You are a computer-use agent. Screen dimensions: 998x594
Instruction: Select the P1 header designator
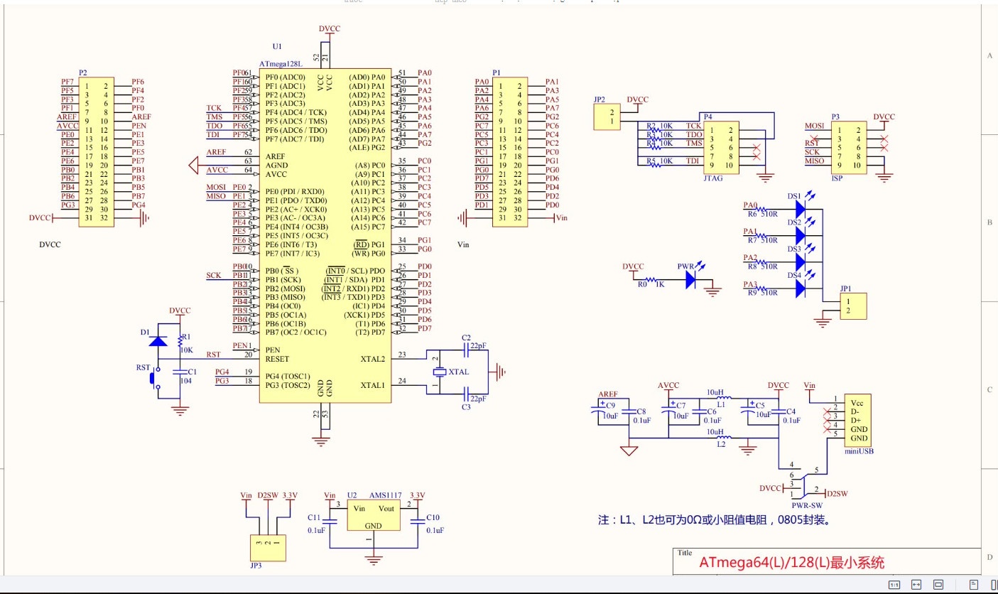[x=497, y=72]
